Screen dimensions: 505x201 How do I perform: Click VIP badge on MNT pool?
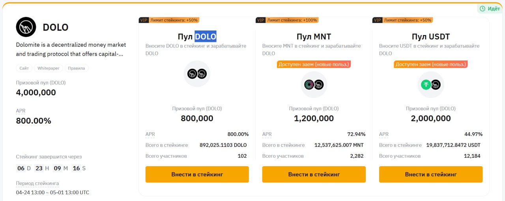coord(260,20)
